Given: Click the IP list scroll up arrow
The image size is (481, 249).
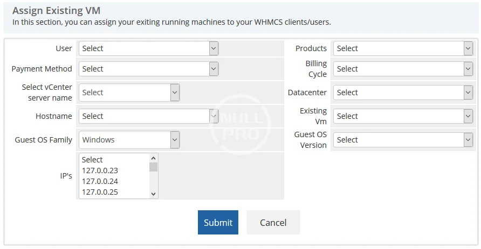Looking at the screenshot, I should (154, 158).
